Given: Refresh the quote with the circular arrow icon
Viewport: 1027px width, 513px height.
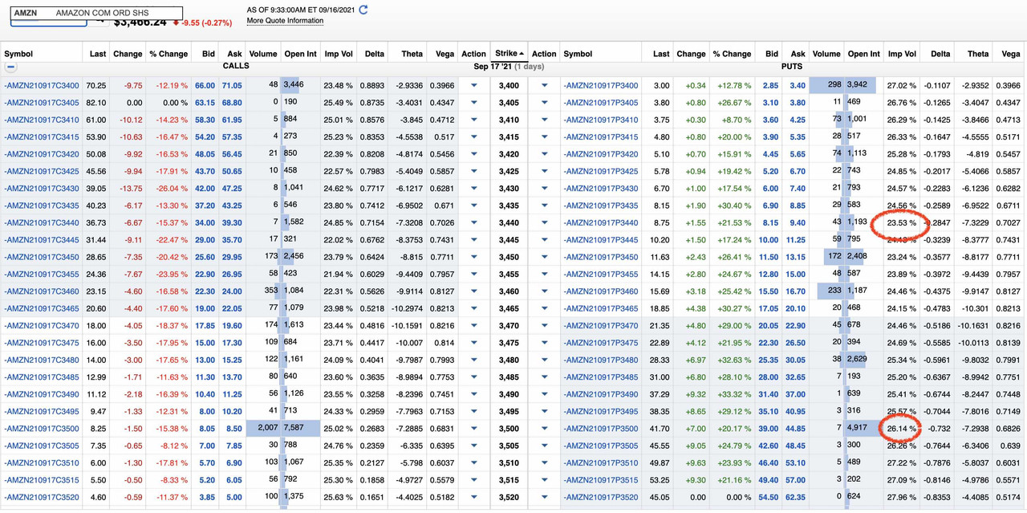Looking at the screenshot, I should [363, 10].
